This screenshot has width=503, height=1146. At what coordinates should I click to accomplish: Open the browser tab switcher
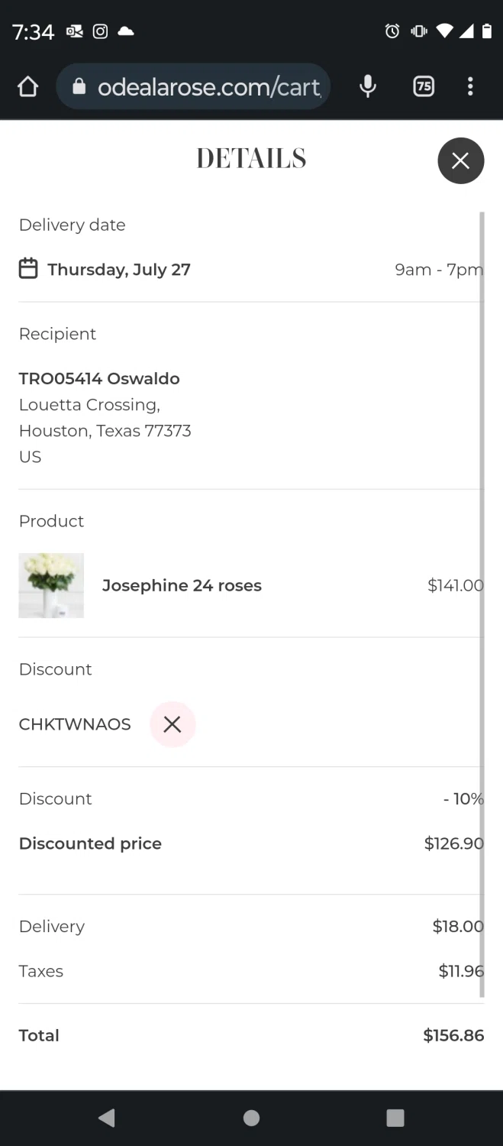click(x=424, y=87)
